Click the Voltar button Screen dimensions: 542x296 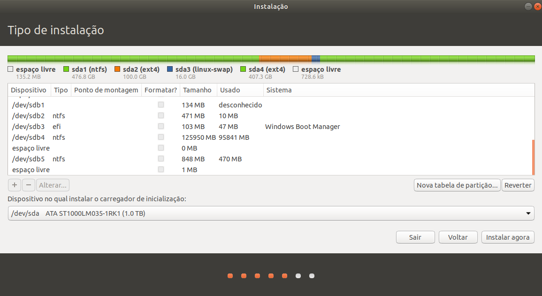[x=458, y=237]
